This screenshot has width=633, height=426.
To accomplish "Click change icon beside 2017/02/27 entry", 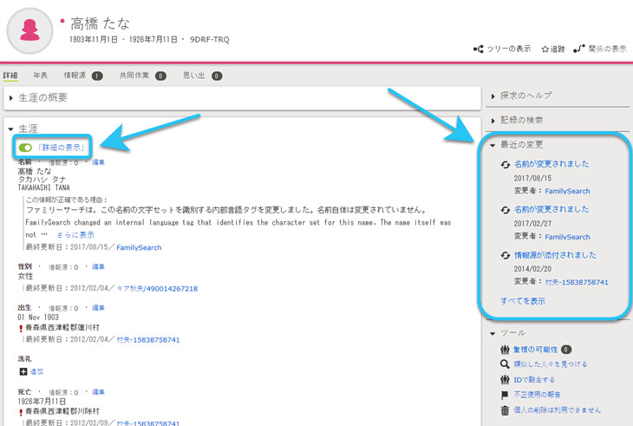I will 505,210.
